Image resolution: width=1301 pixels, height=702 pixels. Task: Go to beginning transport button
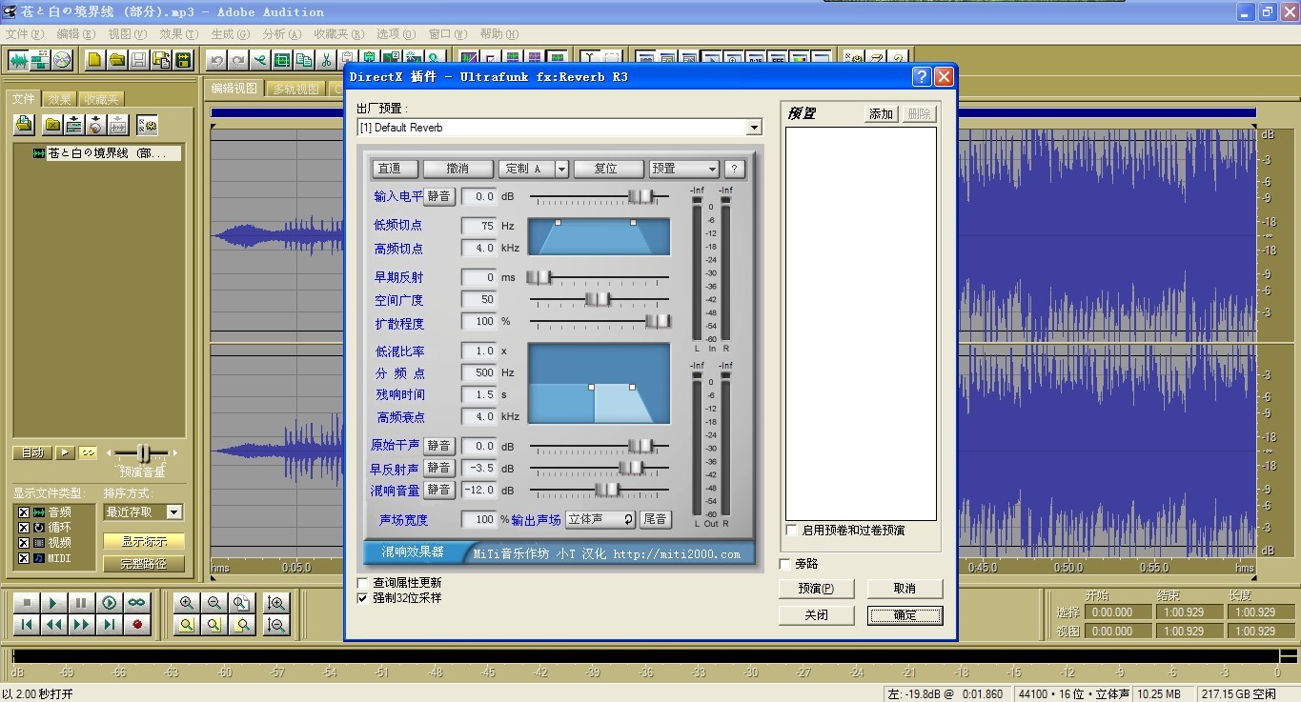[x=27, y=625]
